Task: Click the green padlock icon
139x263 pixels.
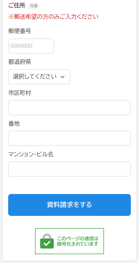Action: point(47,241)
